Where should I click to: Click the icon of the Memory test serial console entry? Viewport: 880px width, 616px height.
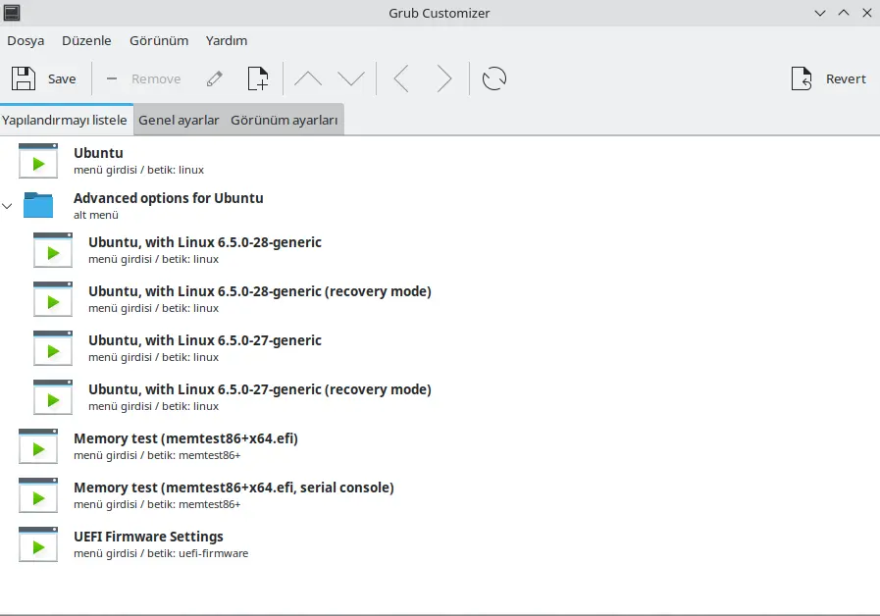coord(38,495)
